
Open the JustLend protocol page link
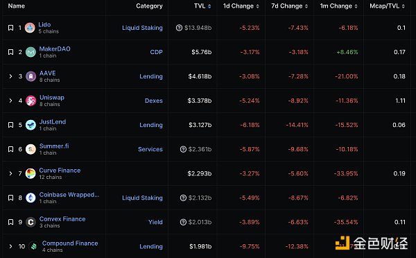(53, 122)
